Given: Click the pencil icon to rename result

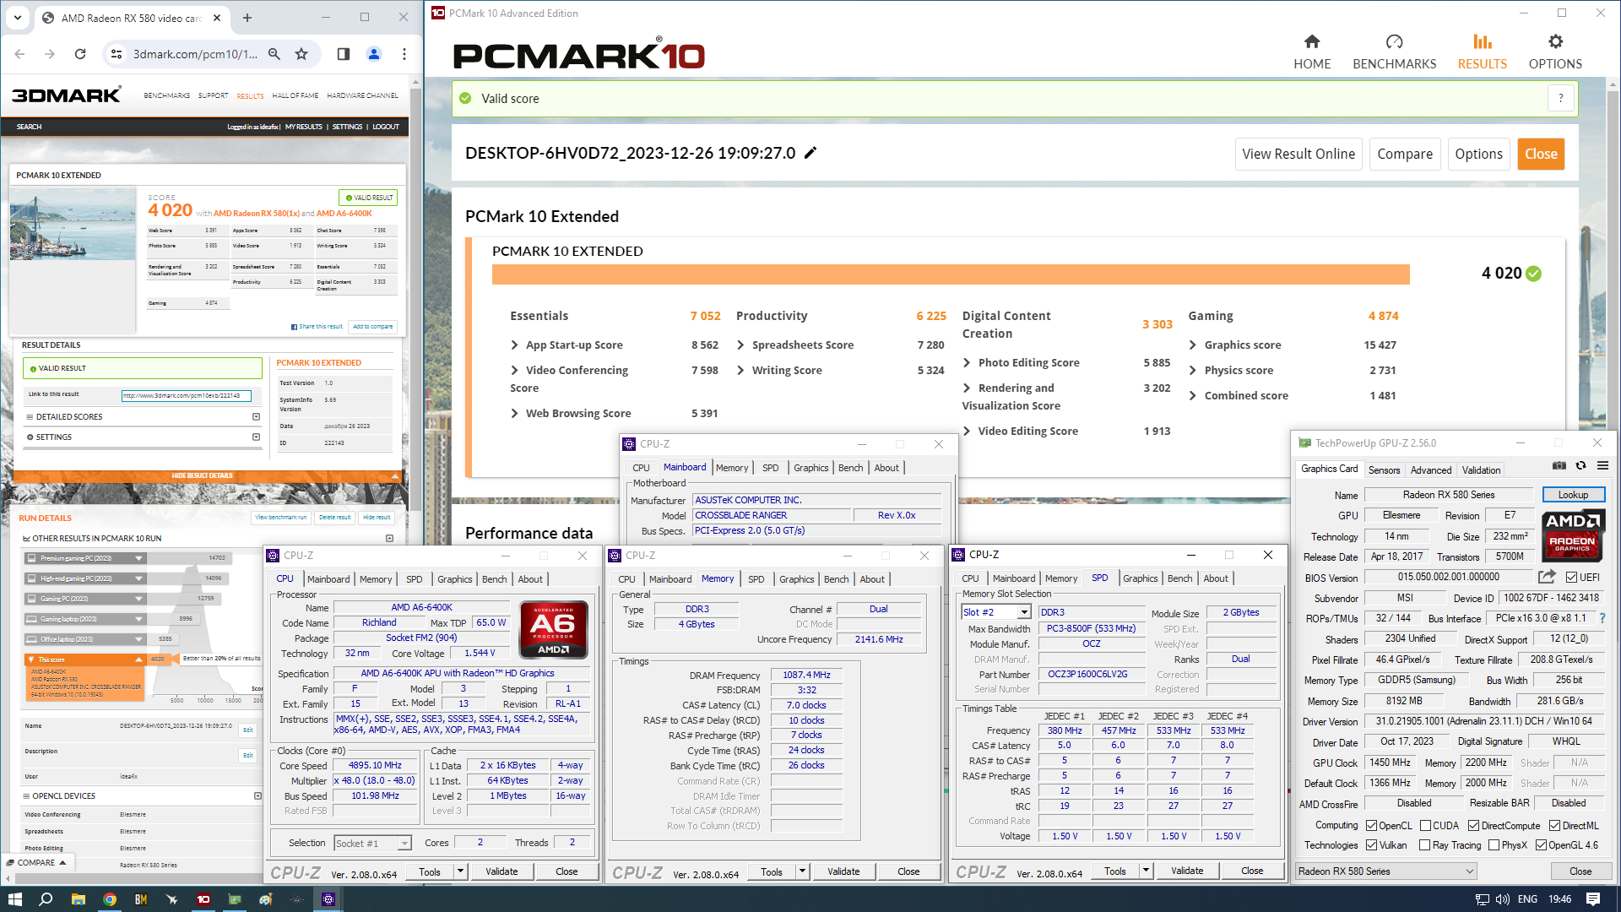Looking at the screenshot, I should coord(810,153).
